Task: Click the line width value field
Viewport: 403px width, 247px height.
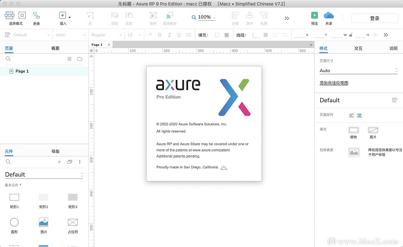Action: coord(255,35)
